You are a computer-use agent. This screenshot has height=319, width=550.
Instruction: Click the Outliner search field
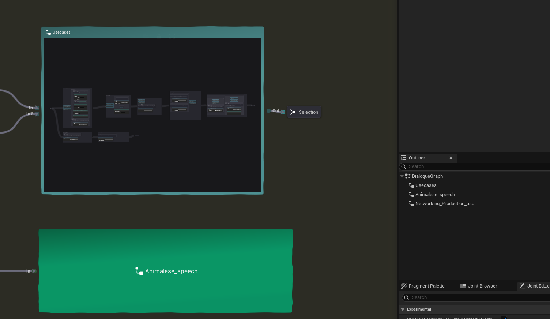tap(475, 166)
